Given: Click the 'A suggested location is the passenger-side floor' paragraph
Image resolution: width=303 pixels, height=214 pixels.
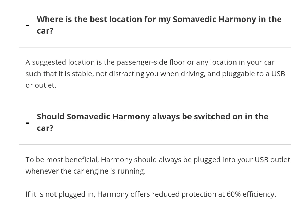Looking at the screenshot, I should click(155, 74).
